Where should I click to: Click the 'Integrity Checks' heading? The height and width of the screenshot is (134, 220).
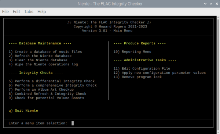[36, 73]
